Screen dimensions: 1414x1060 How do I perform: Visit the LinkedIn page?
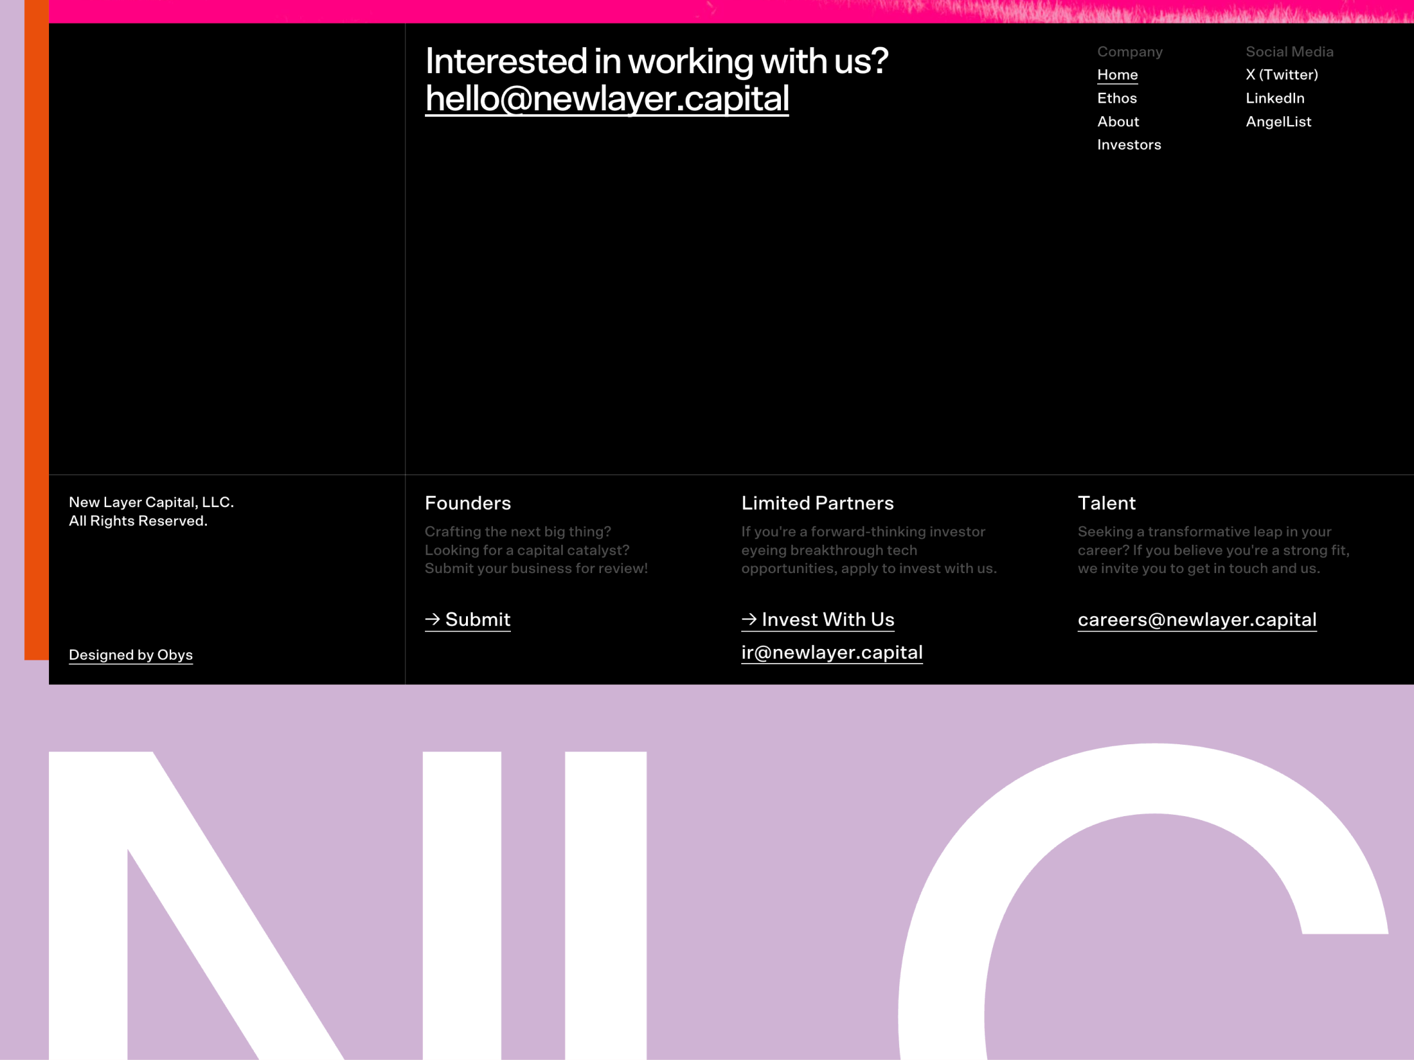(1274, 98)
